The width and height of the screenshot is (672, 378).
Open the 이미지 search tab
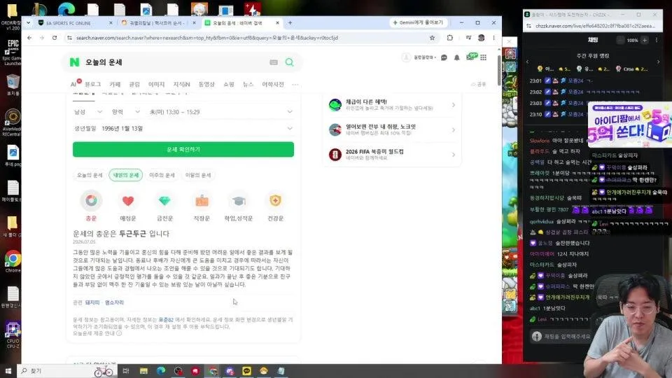pyautogui.click(x=156, y=85)
